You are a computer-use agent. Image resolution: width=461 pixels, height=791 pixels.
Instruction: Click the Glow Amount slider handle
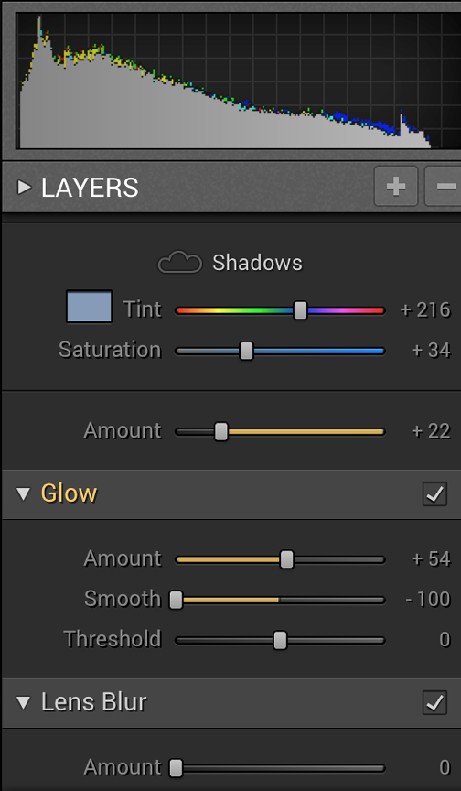(286, 559)
